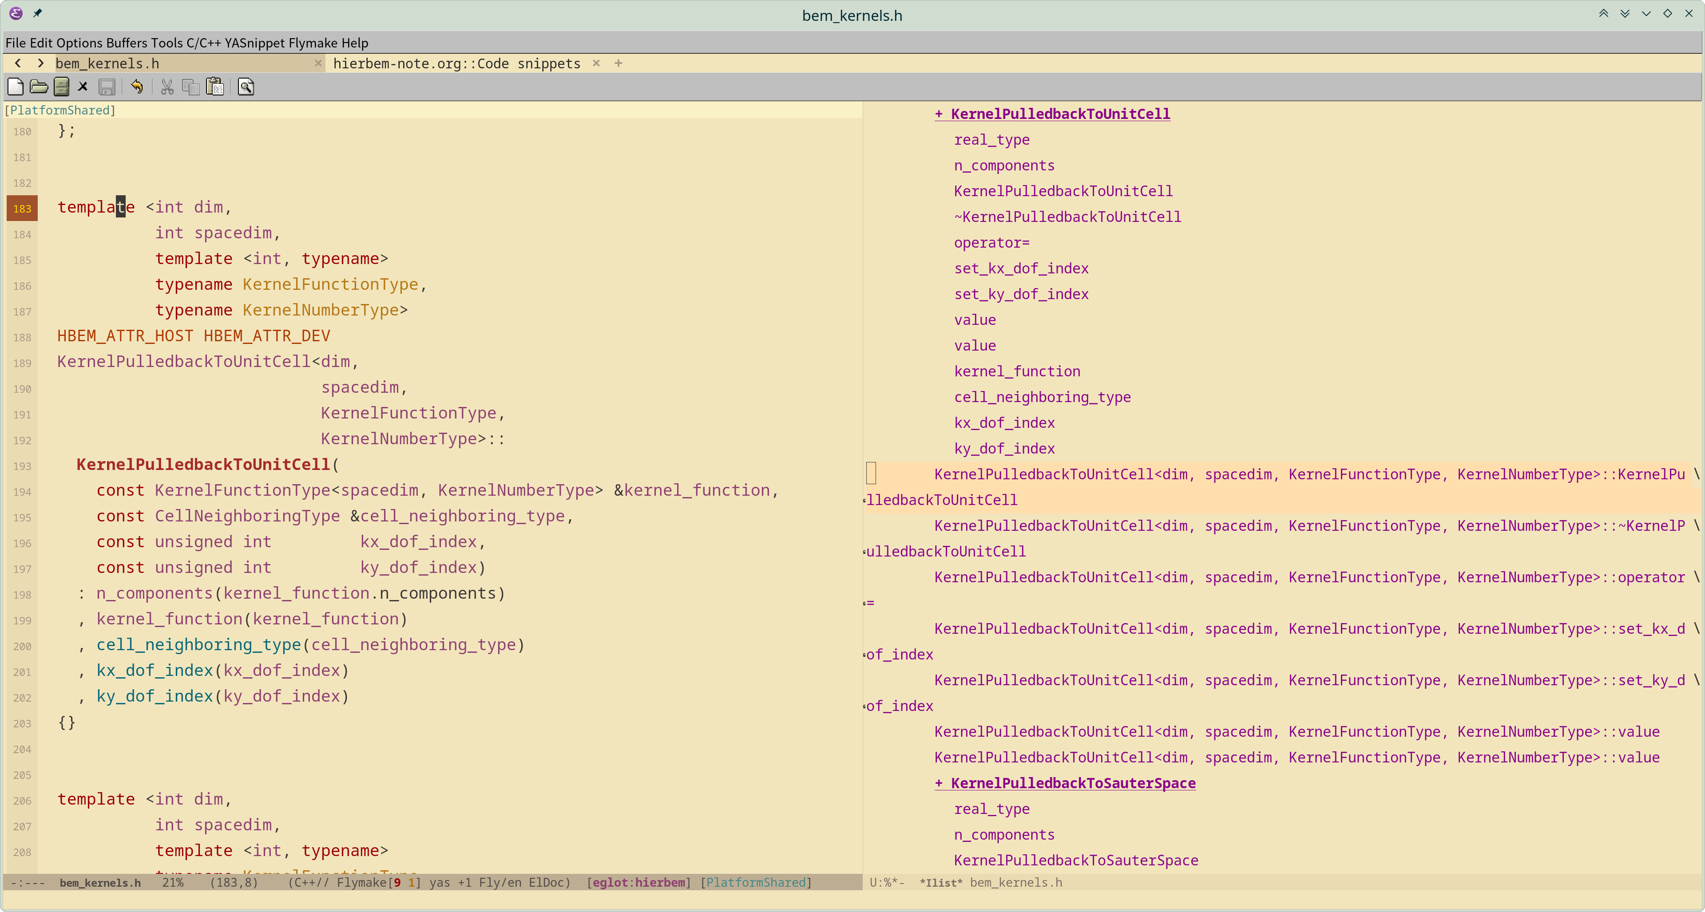Screen dimensions: 1705x912
Task: Click the Cut scissors icon
Action: click(167, 87)
